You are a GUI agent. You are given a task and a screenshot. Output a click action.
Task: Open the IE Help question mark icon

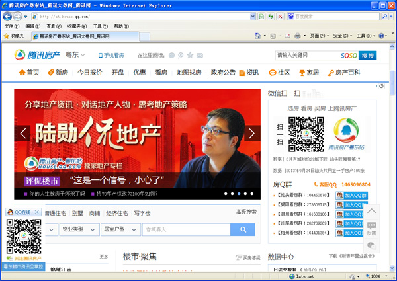(381, 36)
